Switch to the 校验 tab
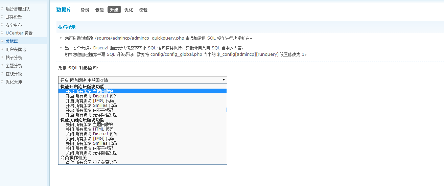The width and height of the screenshot is (444, 186). (143, 10)
